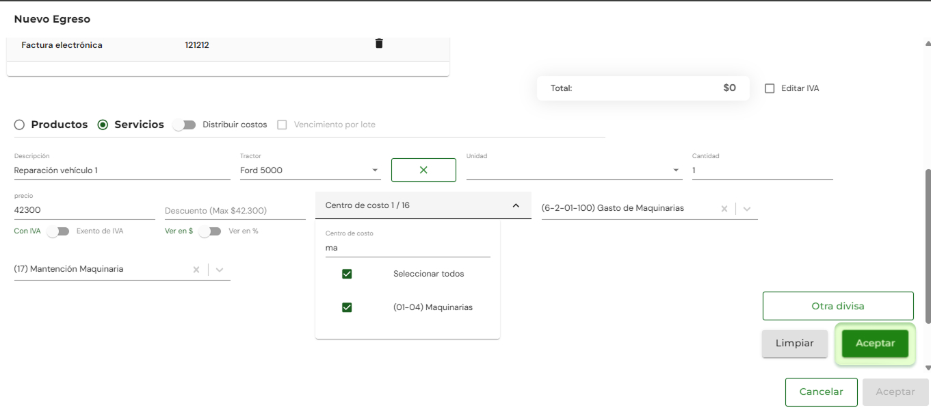Enable the Editar IVA checkbox
Image resolution: width=931 pixels, height=410 pixels.
coord(770,88)
